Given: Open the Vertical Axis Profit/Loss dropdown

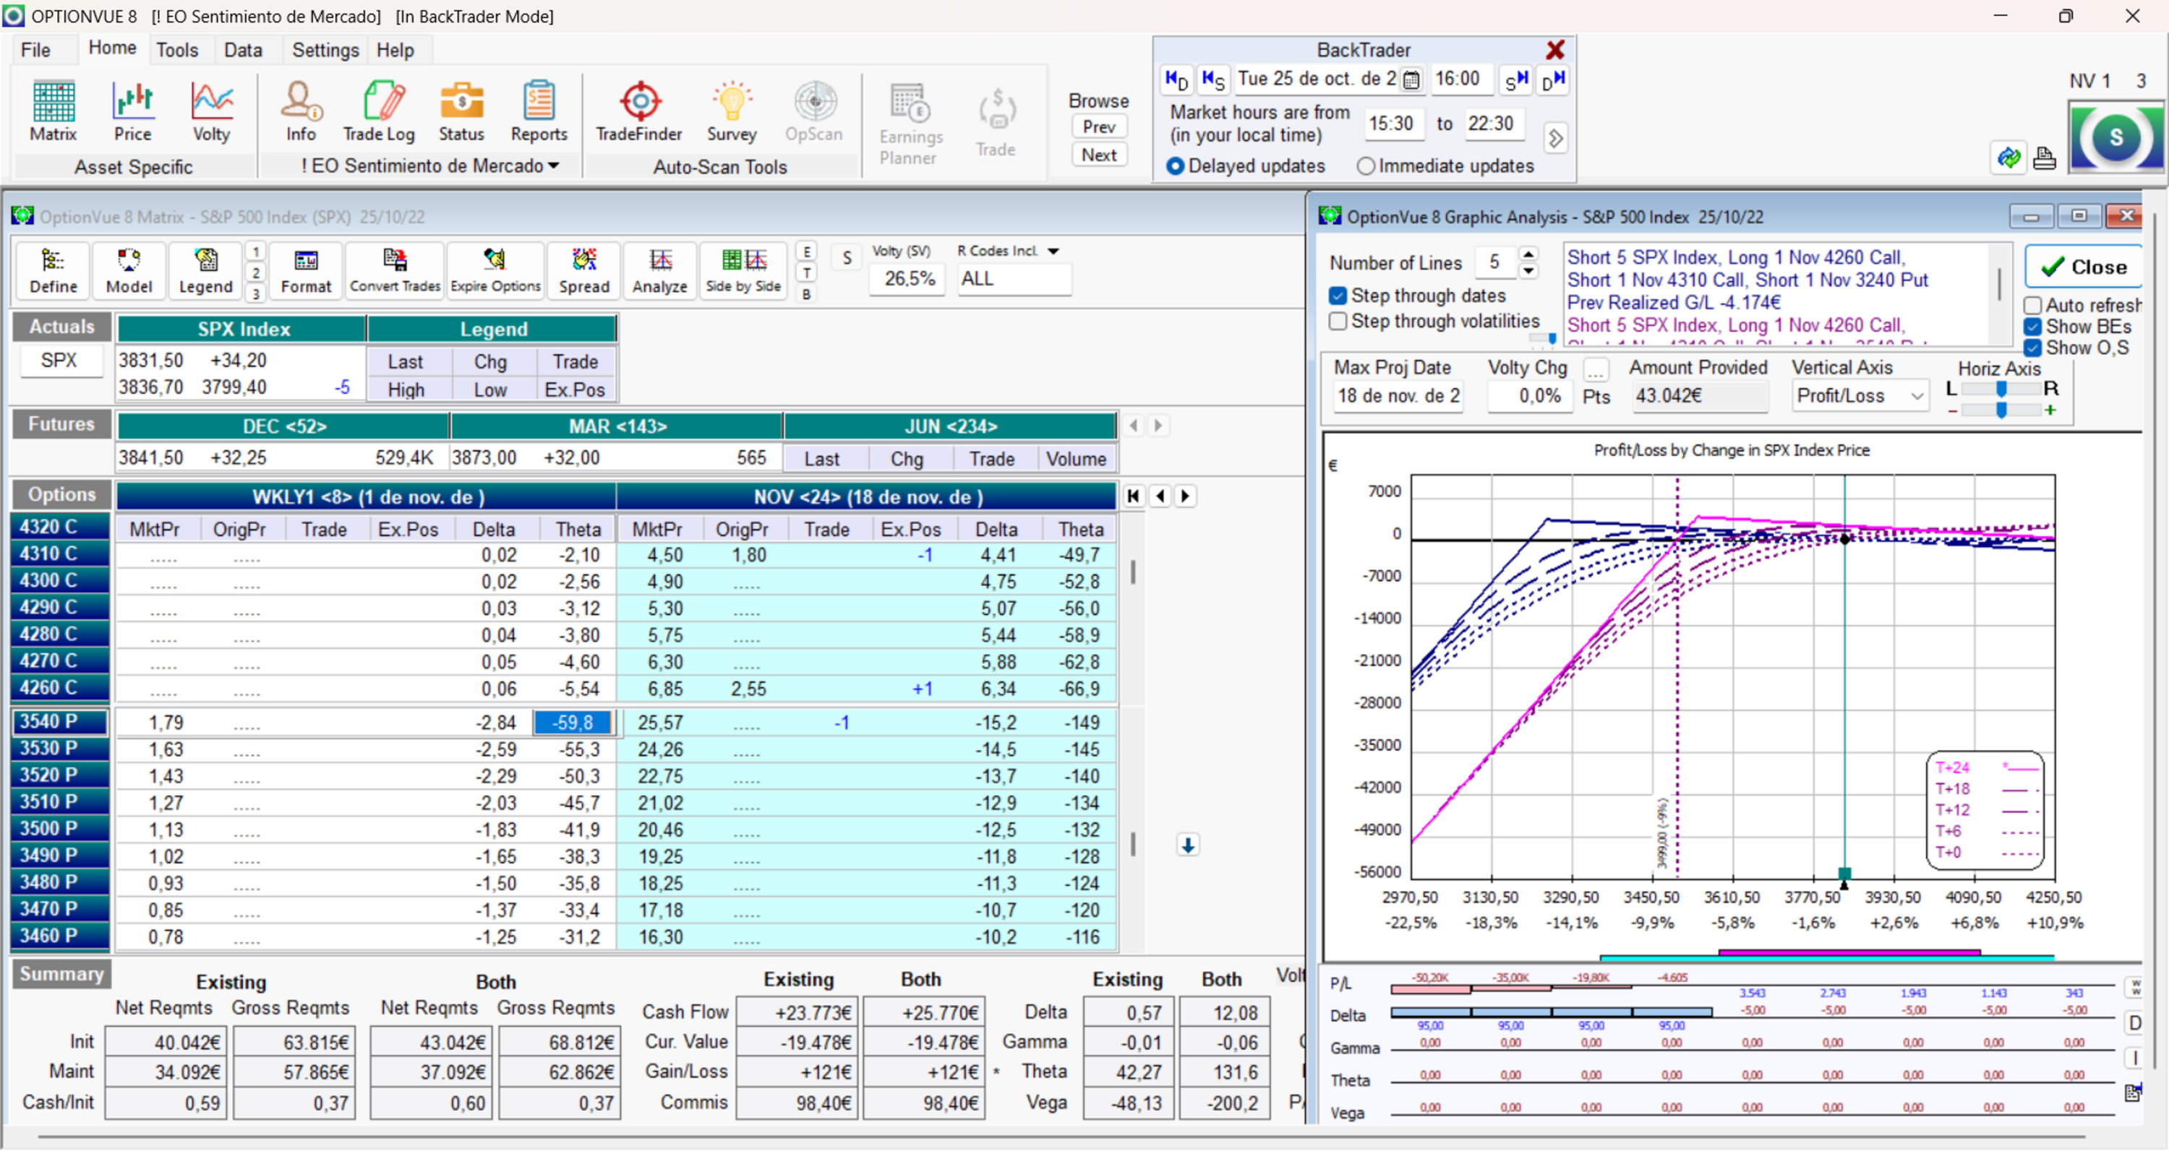Looking at the screenshot, I should [1860, 395].
